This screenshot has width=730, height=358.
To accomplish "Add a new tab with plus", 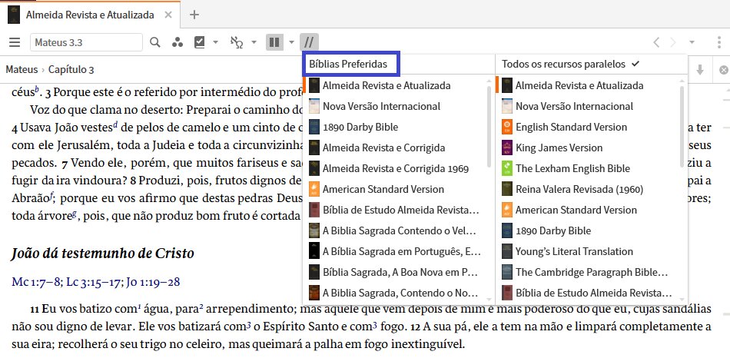I will coord(194,15).
